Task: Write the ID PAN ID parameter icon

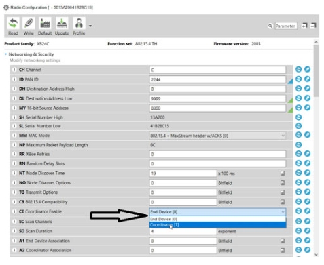Action: 307,79
